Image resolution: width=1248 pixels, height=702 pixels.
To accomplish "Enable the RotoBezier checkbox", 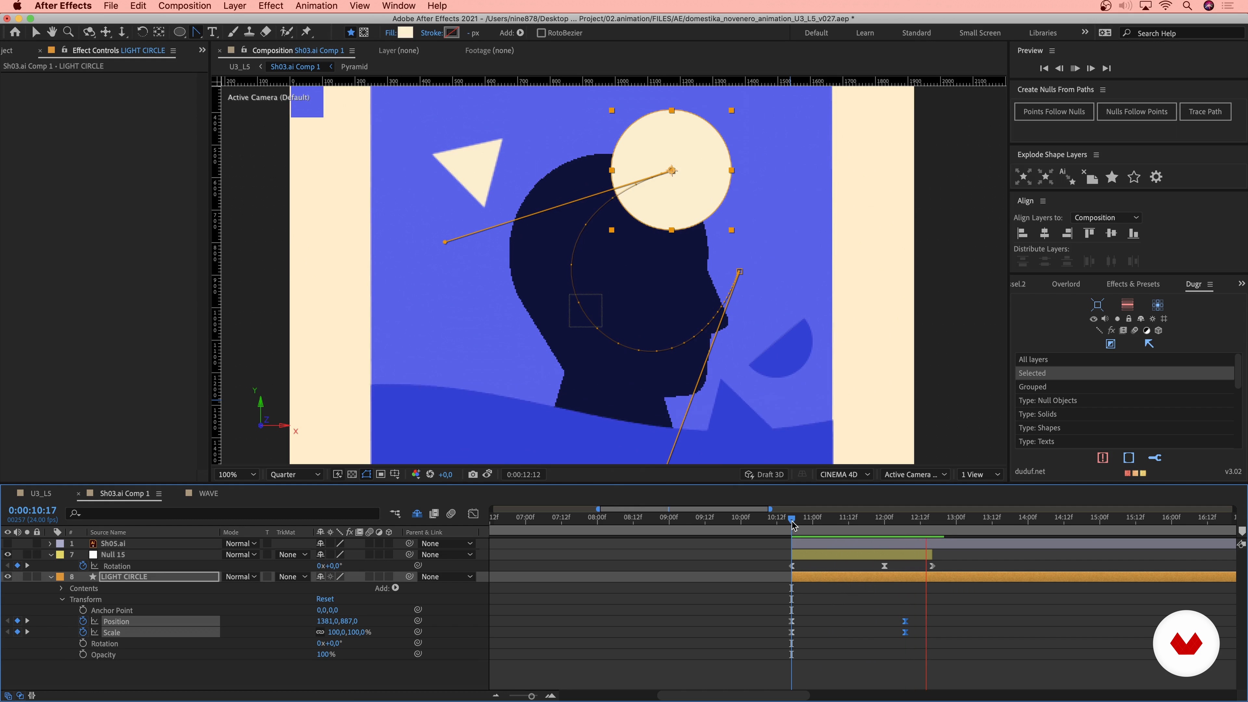I will [x=541, y=33].
